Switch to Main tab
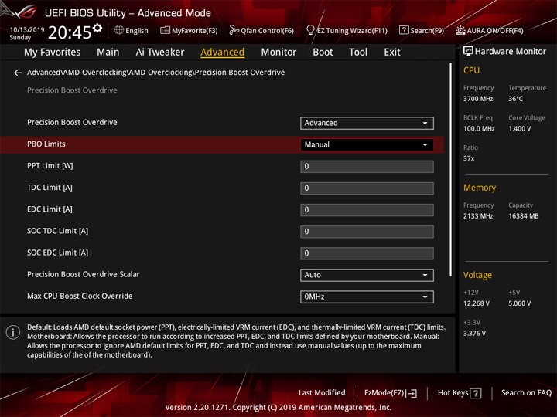The height and width of the screenshot is (417, 557). tap(108, 53)
